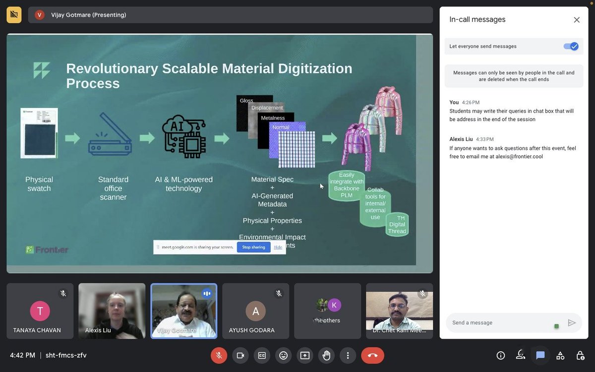Turn on closed captions

[x=262, y=355]
